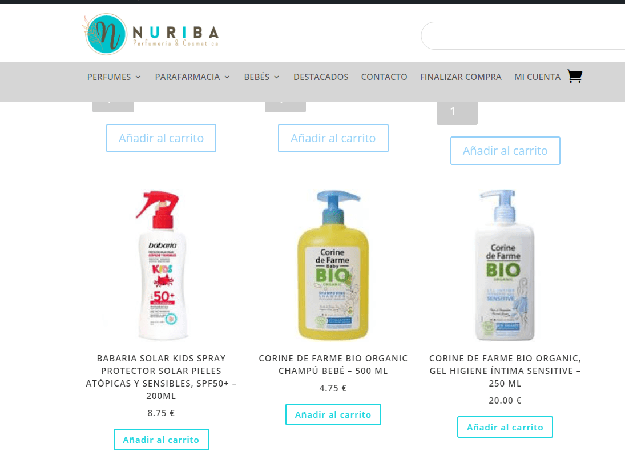Expand the Bebés menu chevron
Image resolution: width=625 pixels, height=471 pixels.
277,77
